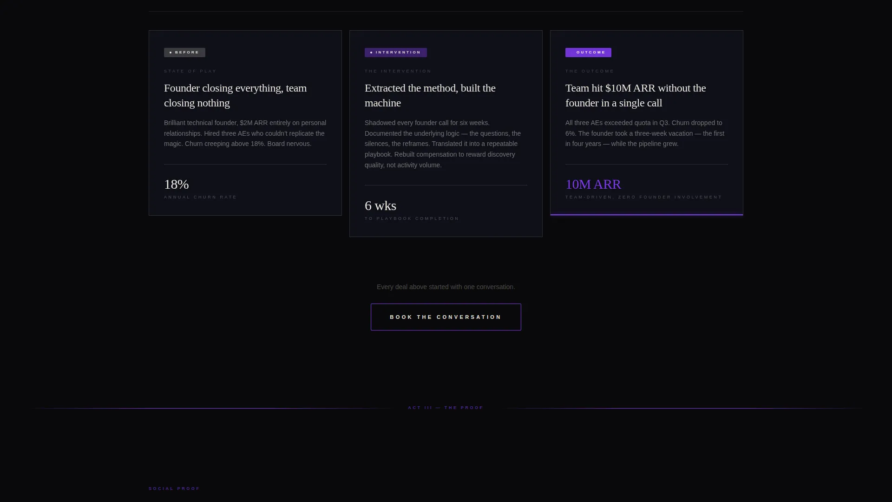Click 'ACT III — THE PROOF' divider label

click(446, 408)
